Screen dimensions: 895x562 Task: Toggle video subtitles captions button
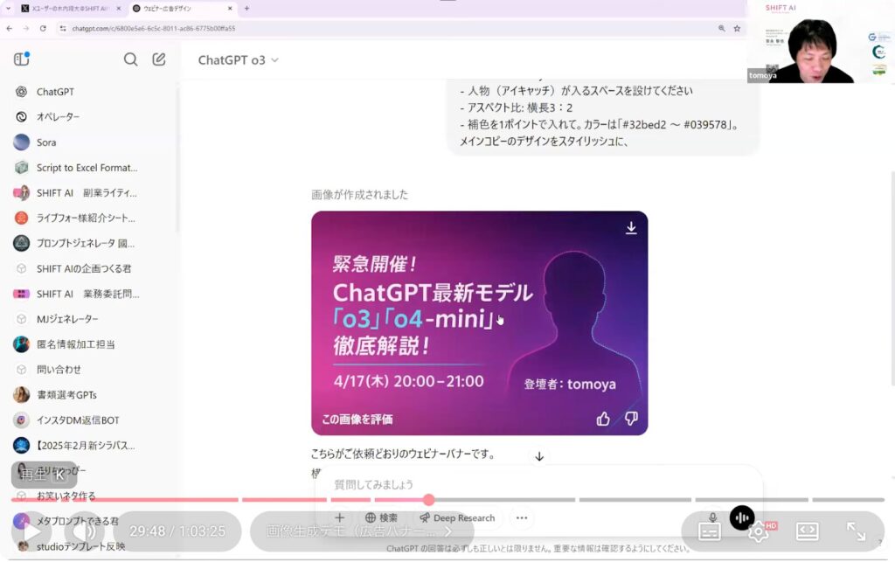pyautogui.click(x=709, y=531)
